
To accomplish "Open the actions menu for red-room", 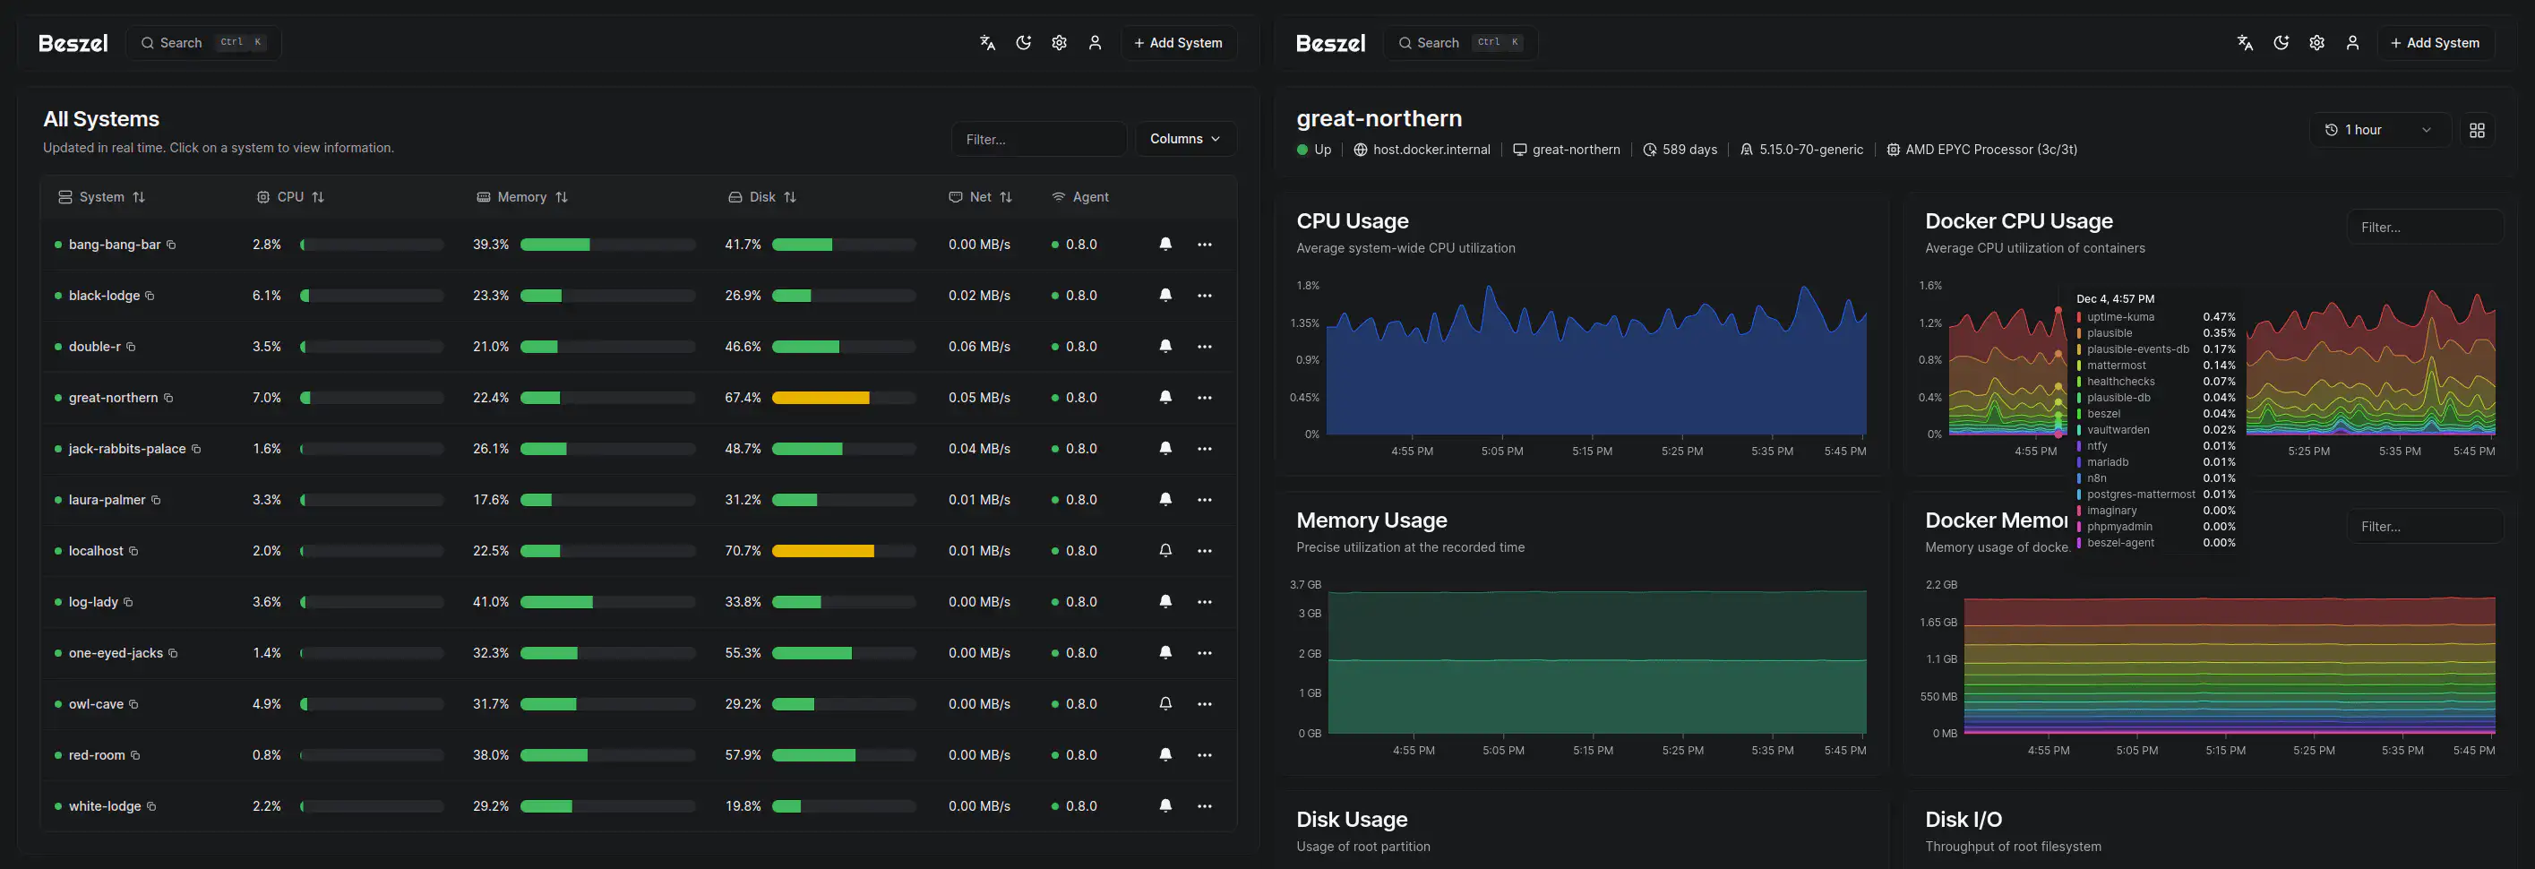I will coord(1205,755).
